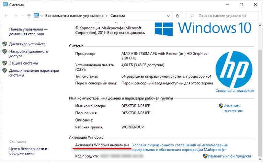
Task: Click shield icon beside Изменить ключ продукта
Action: point(205,156)
